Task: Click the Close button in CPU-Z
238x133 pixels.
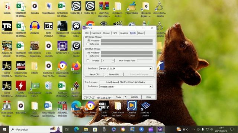Action: pyautogui.click(x=149, y=97)
